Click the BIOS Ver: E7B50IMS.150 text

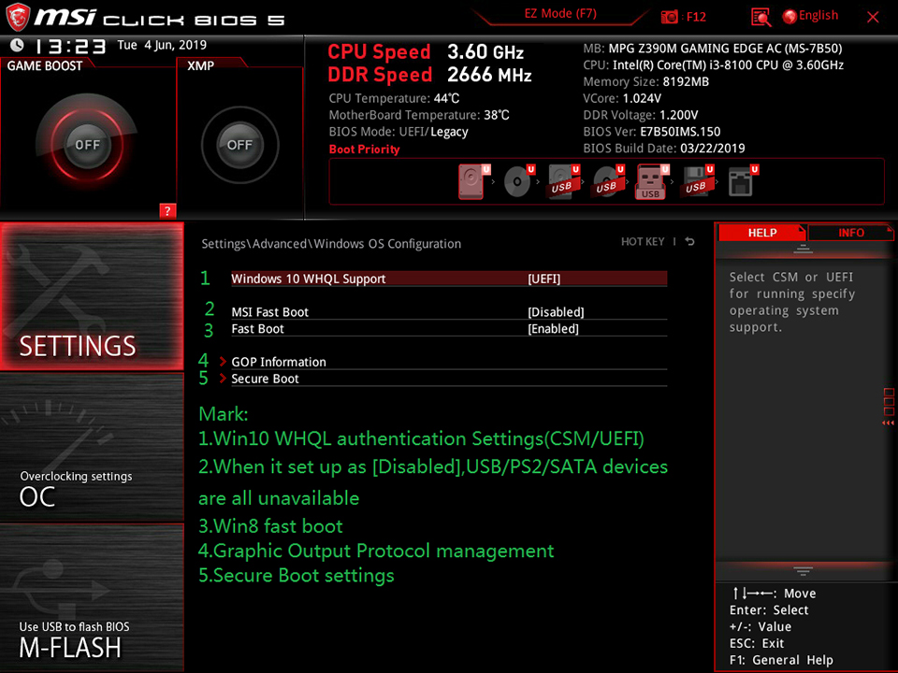click(652, 132)
